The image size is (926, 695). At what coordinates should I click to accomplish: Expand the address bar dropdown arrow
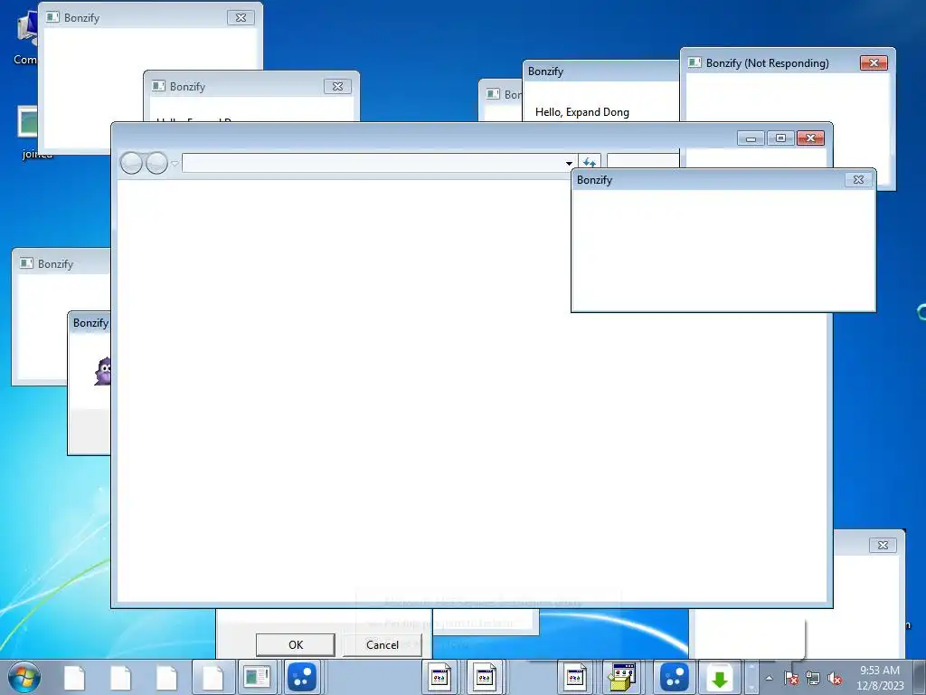[569, 163]
